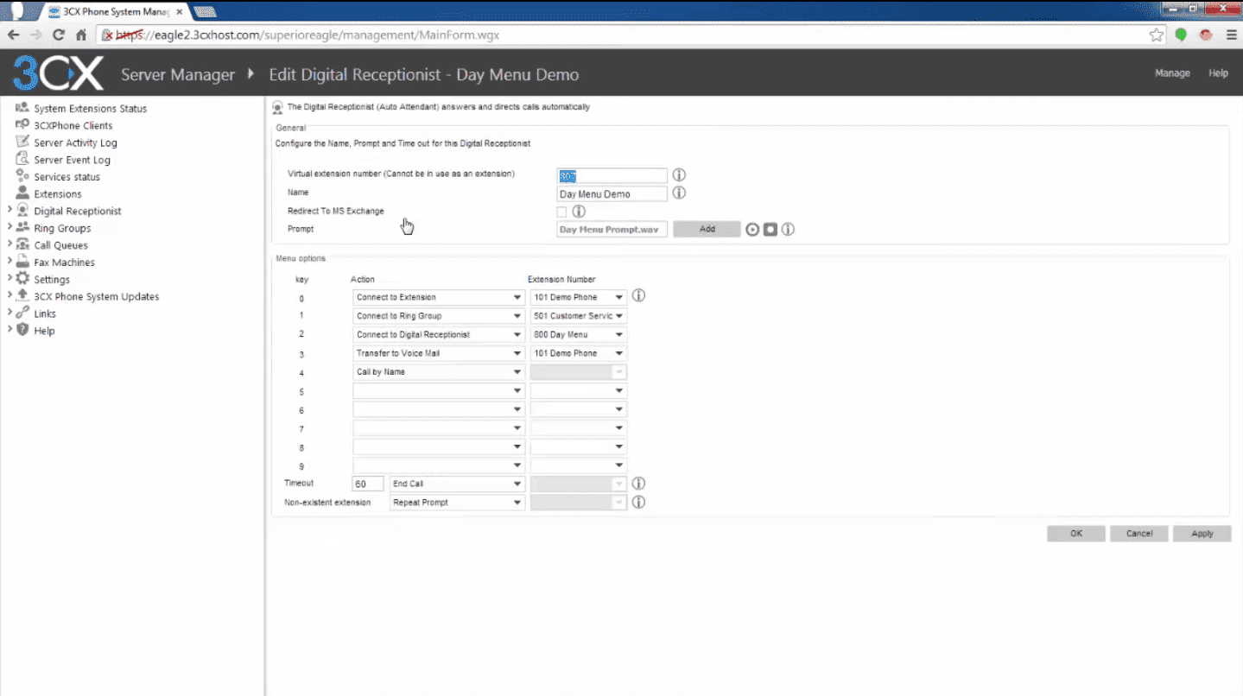Open the key 5 Action dropdown
The image size is (1243, 696).
(x=439, y=391)
